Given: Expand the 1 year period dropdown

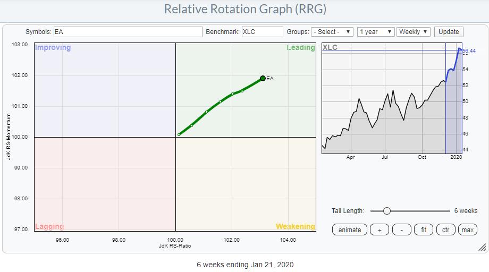Looking at the screenshot, I should [376, 32].
